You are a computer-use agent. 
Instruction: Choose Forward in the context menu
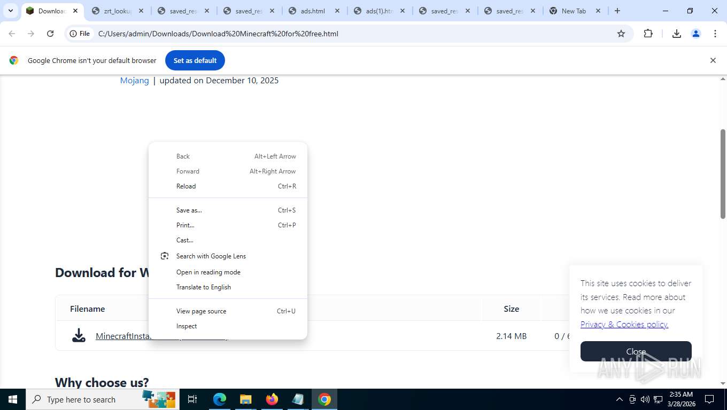pyautogui.click(x=228, y=171)
